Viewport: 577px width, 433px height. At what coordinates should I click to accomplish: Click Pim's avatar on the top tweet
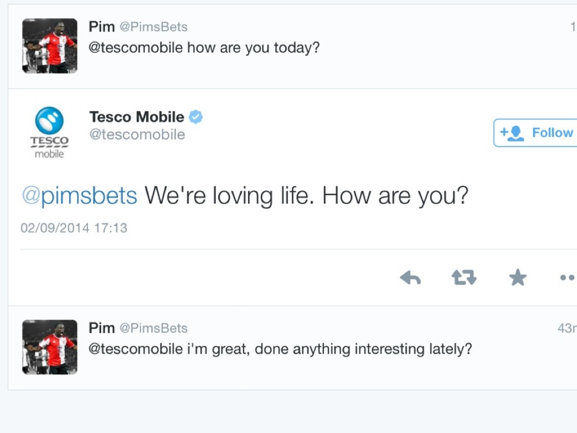click(50, 46)
